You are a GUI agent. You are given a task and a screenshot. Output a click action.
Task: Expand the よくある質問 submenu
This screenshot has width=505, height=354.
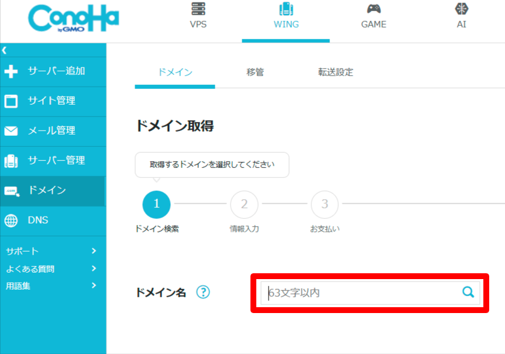click(94, 269)
